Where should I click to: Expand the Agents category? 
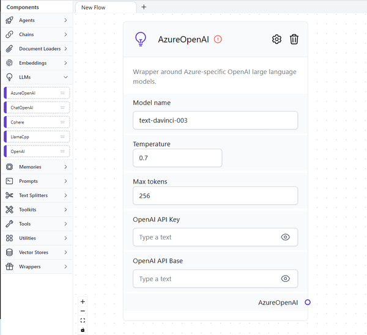point(36,20)
